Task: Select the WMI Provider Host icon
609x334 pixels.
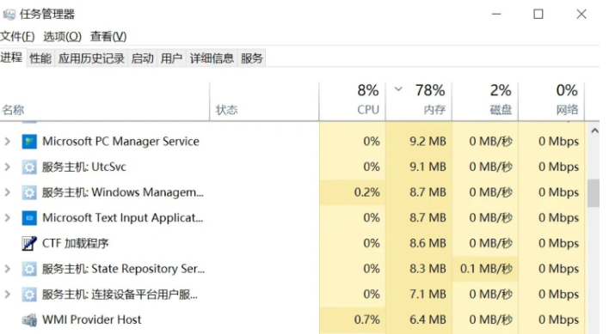Action: click(x=29, y=320)
